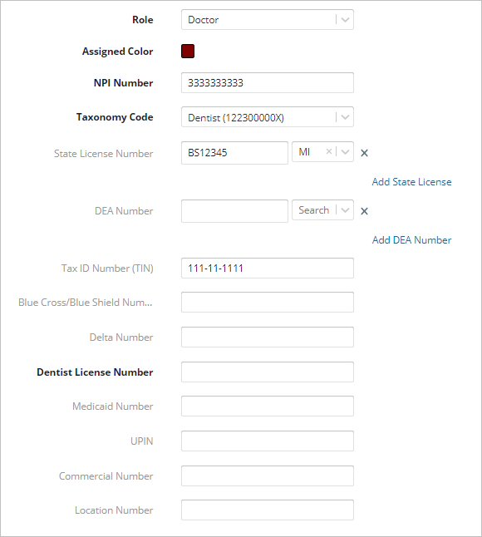Click the Delta Number input box
This screenshot has height=537, width=482.
coord(268,337)
